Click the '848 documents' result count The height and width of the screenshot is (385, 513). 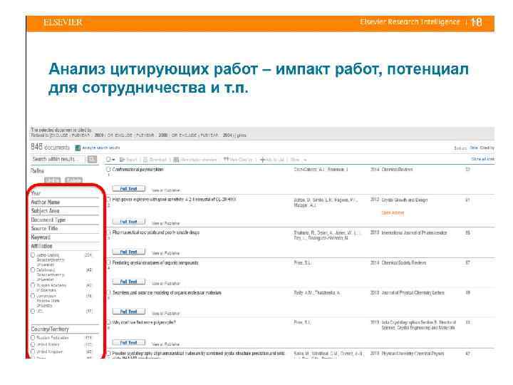tap(50, 148)
